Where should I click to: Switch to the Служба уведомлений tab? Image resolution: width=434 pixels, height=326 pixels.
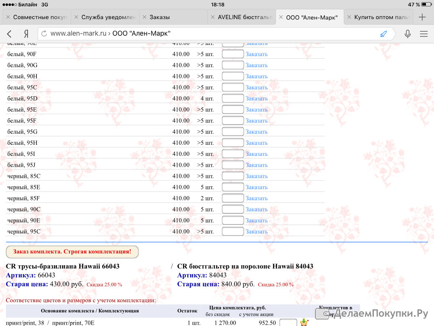(x=108, y=17)
